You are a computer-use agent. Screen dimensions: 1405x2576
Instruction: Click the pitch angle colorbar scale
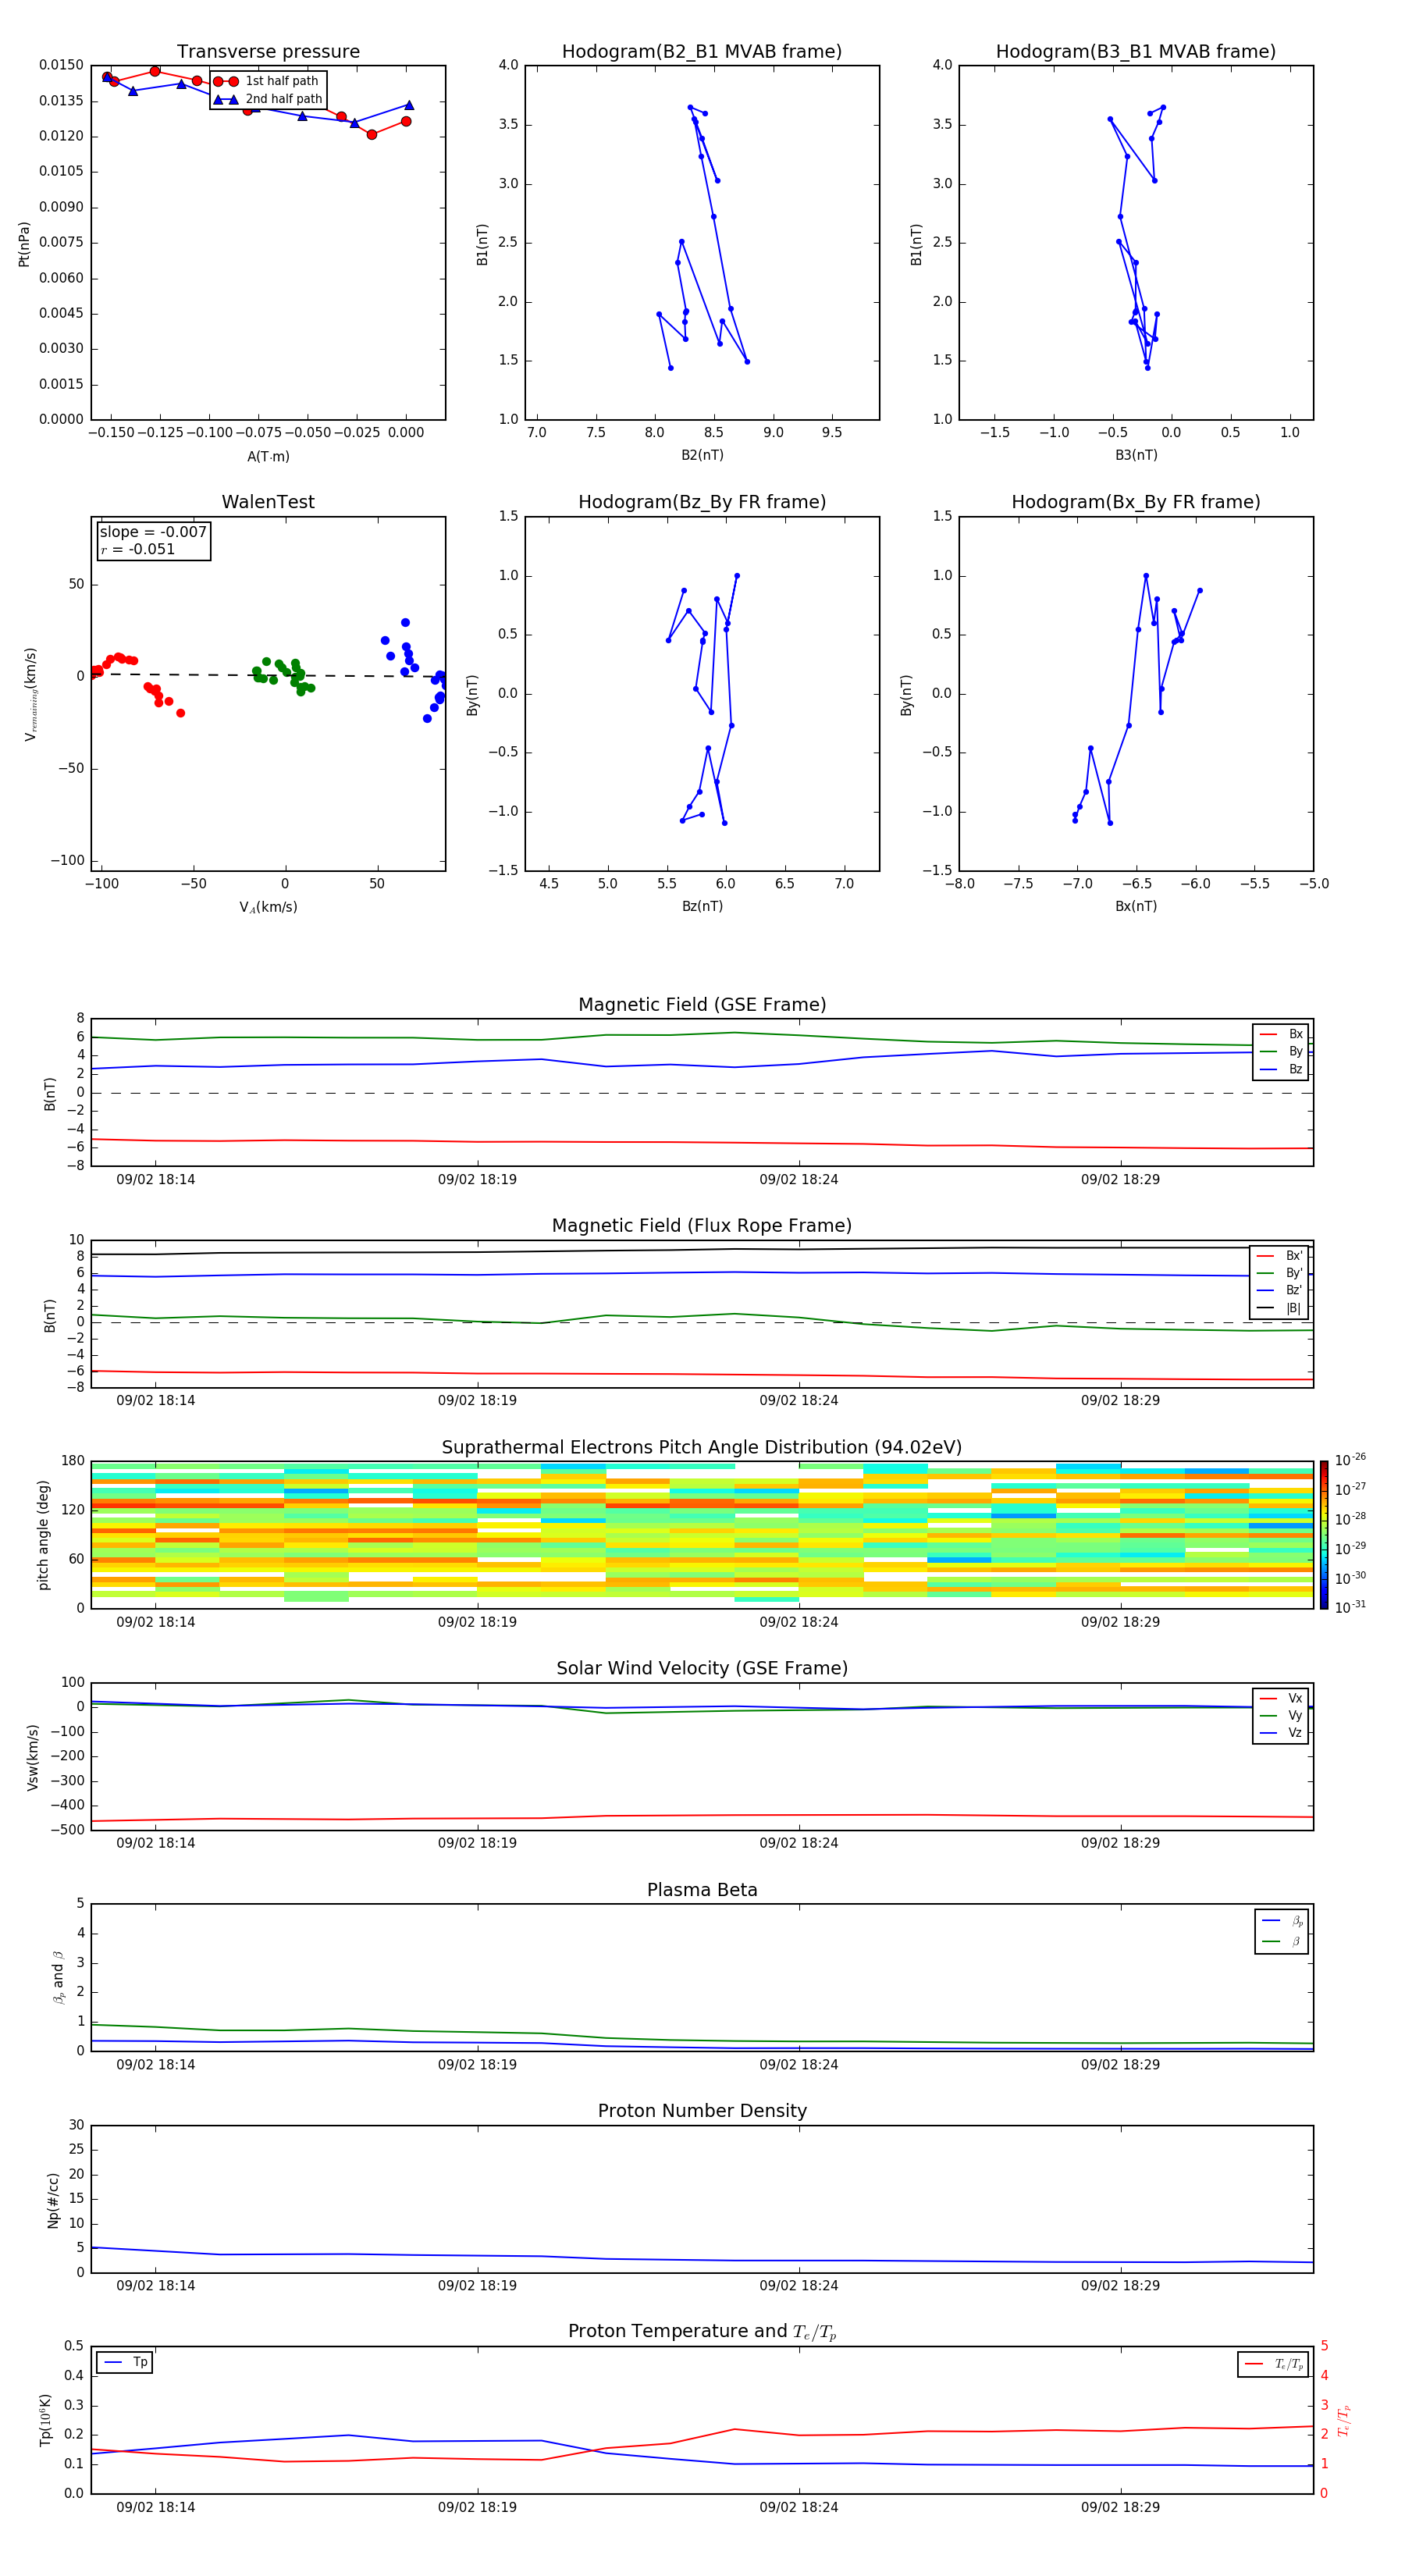[x=1324, y=1534]
